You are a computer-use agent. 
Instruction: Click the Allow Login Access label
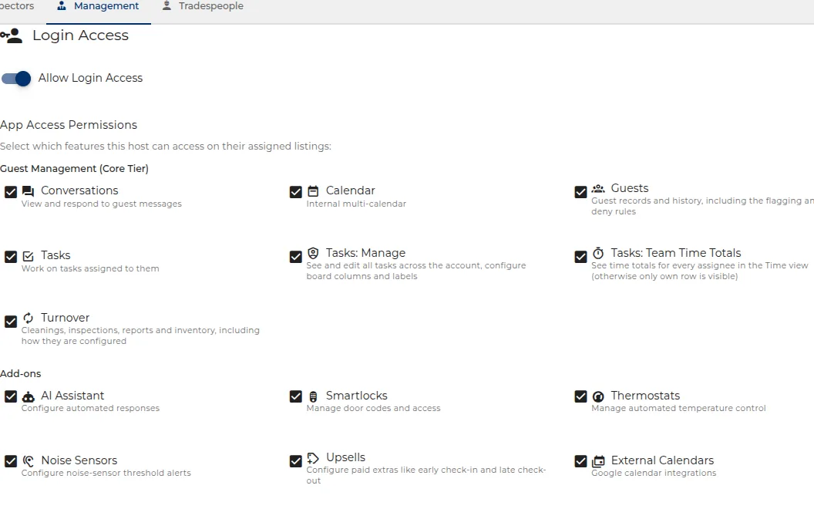tap(90, 78)
